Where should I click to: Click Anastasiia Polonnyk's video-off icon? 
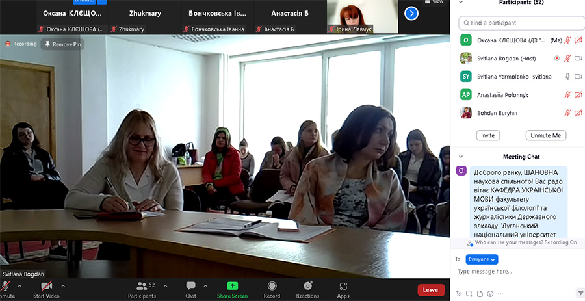tap(578, 95)
